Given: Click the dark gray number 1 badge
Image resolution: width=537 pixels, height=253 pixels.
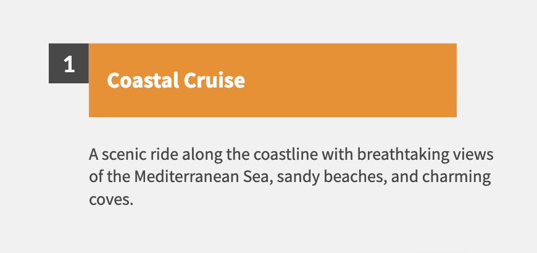Looking at the screenshot, I should point(69,64).
